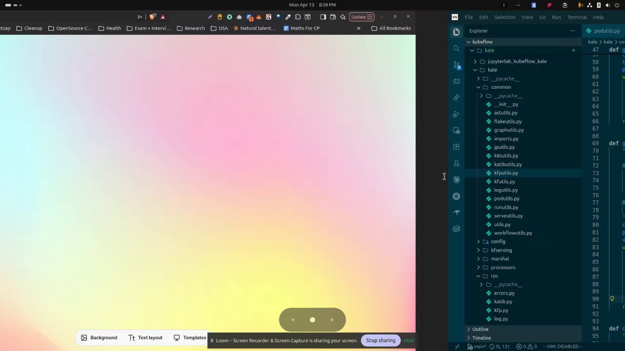Select the center dot in the page indicator
The image size is (625, 351).
point(312,320)
